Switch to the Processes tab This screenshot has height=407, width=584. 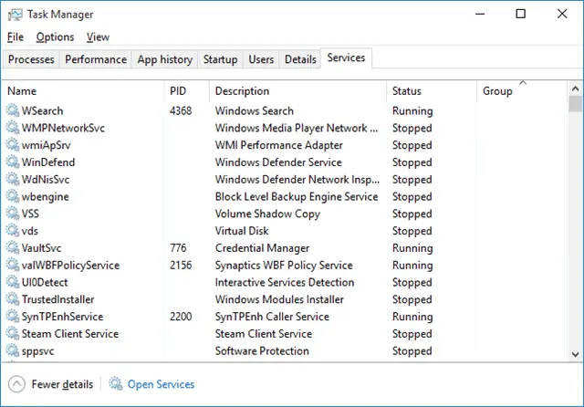point(31,59)
